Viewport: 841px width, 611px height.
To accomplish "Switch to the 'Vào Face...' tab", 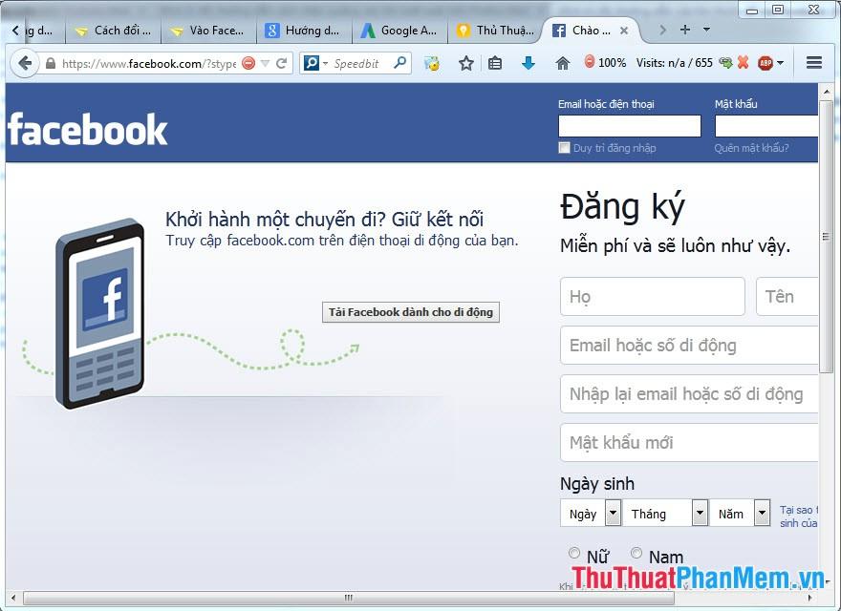I will coord(208,31).
